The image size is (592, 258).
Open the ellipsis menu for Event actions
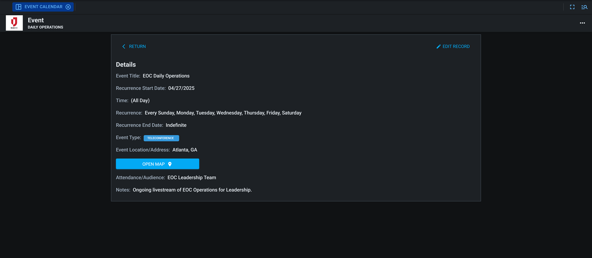[x=582, y=23]
